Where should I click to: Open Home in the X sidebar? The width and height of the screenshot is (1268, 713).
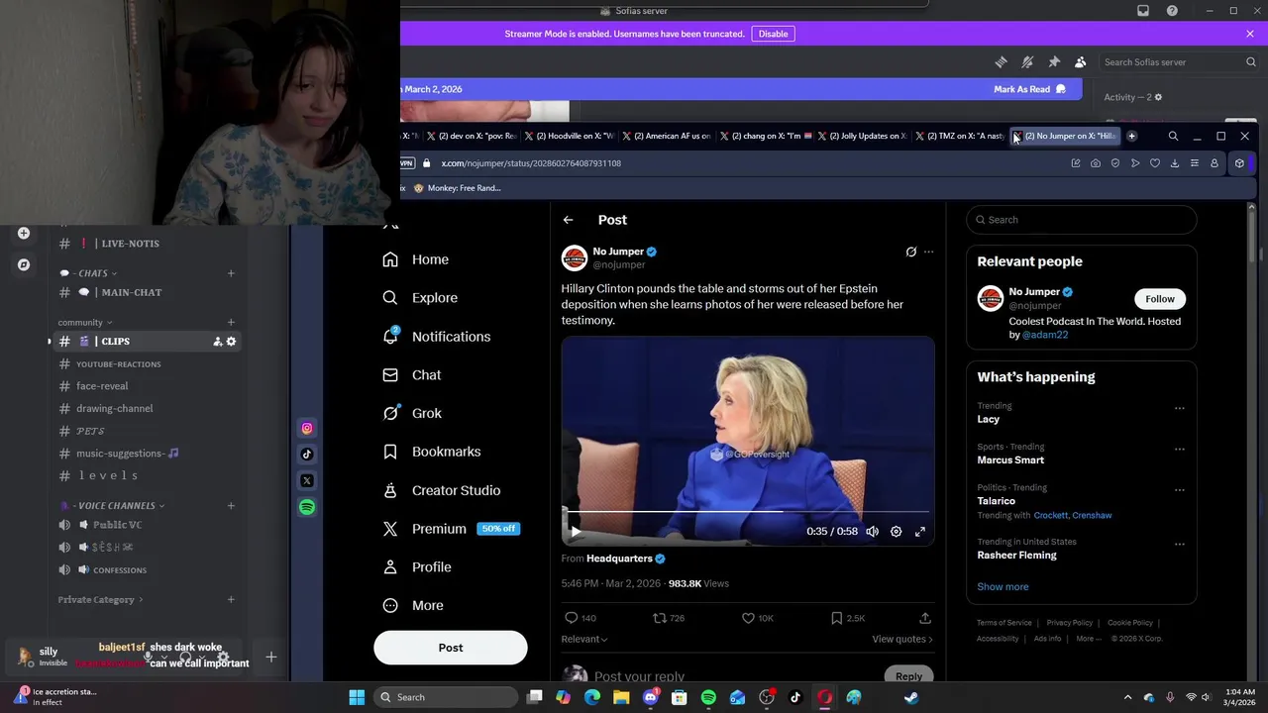(416, 259)
